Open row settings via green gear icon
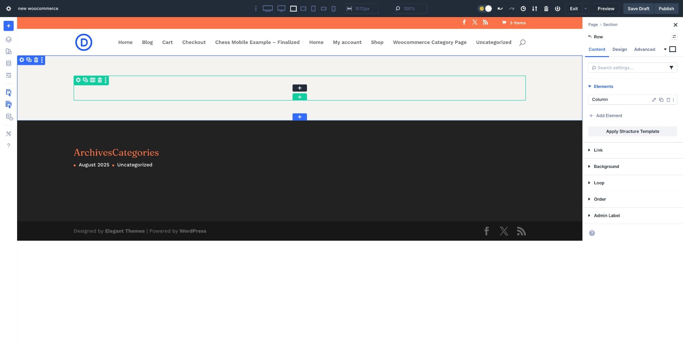683x348 pixels. [x=78, y=80]
